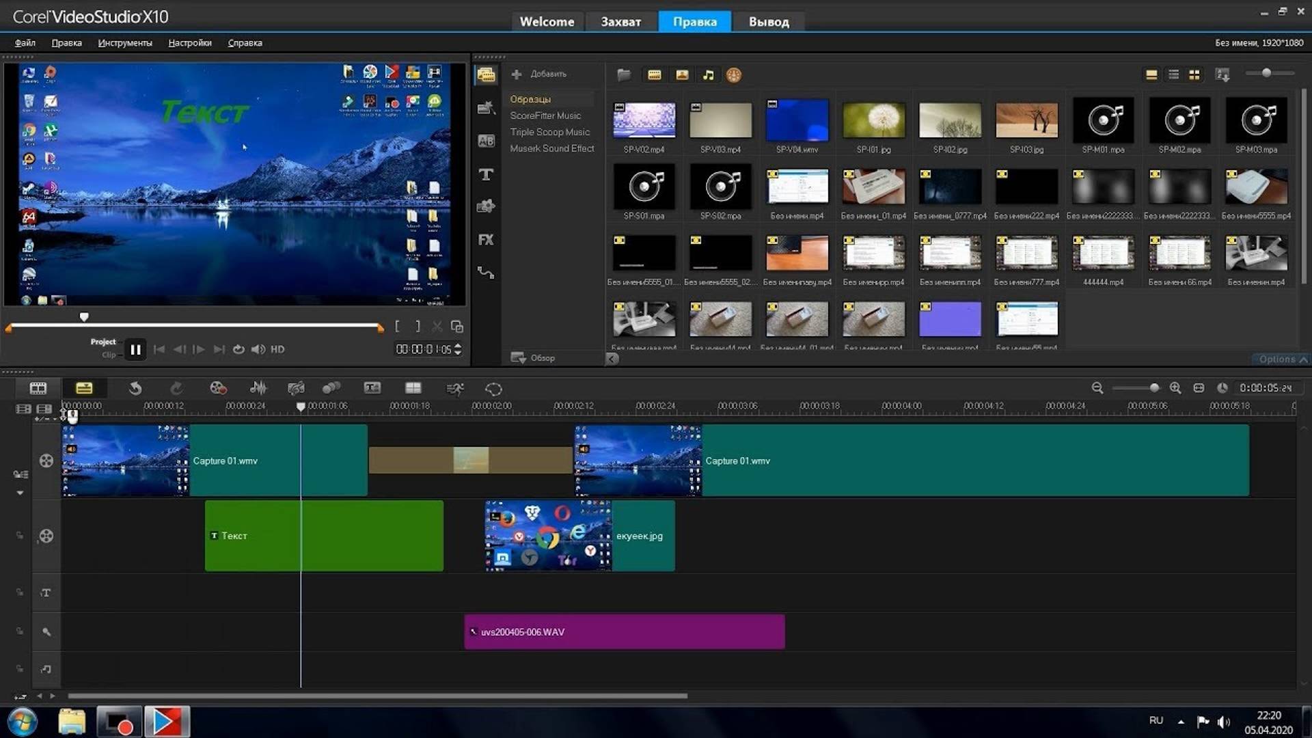Open the Sound Mixer in the timeline toolbar
Image resolution: width=1312 pixels, height=738 pixels.
click(x=258, y=387)
